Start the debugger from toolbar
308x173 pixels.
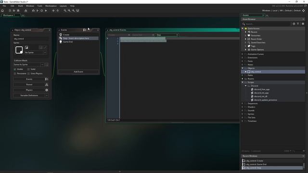(33, 11)
